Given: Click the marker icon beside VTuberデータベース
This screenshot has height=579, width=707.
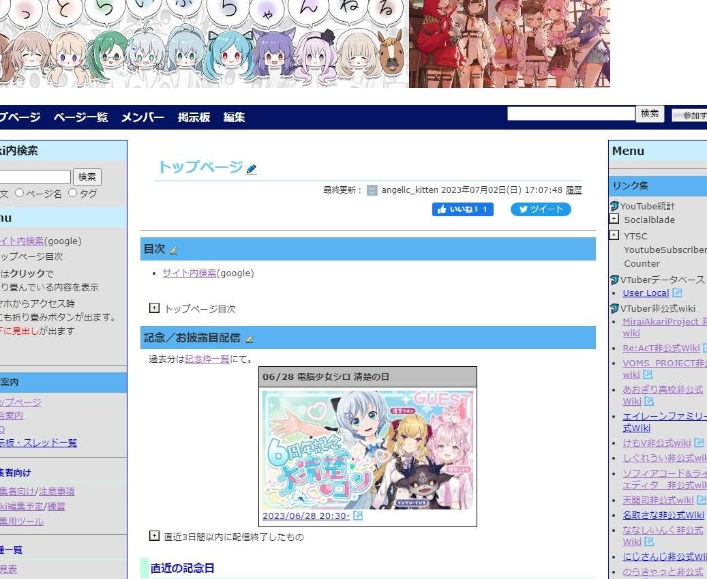Looking at the screenshot, I should click(x=614, y=280).
